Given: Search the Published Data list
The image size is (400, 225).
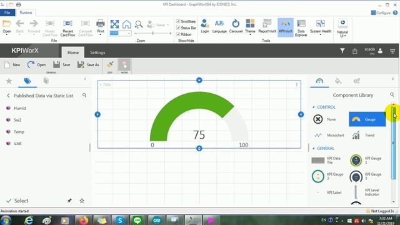Looking at the screenshot, I should (84, 96).
